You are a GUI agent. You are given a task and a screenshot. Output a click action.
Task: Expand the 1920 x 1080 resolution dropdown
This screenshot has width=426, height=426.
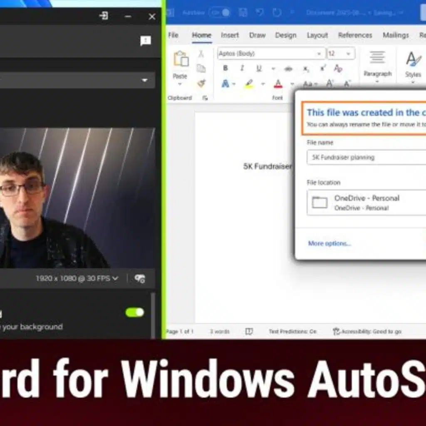[77, 278]
